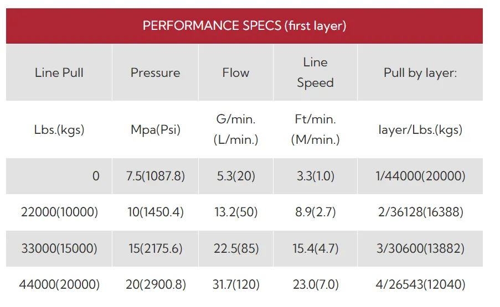Click the 22000(10000) line pull cell
The image size is (500, 307).
pyautogui.click(x=59, y=212)
